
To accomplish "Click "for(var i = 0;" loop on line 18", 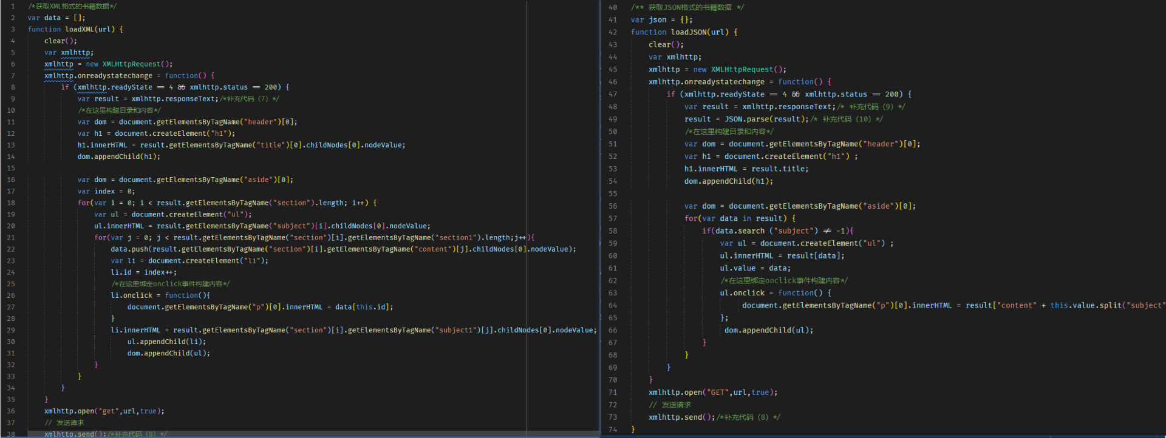I will pos(106,202).
